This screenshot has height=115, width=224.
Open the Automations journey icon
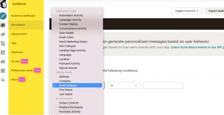point(3,43)
